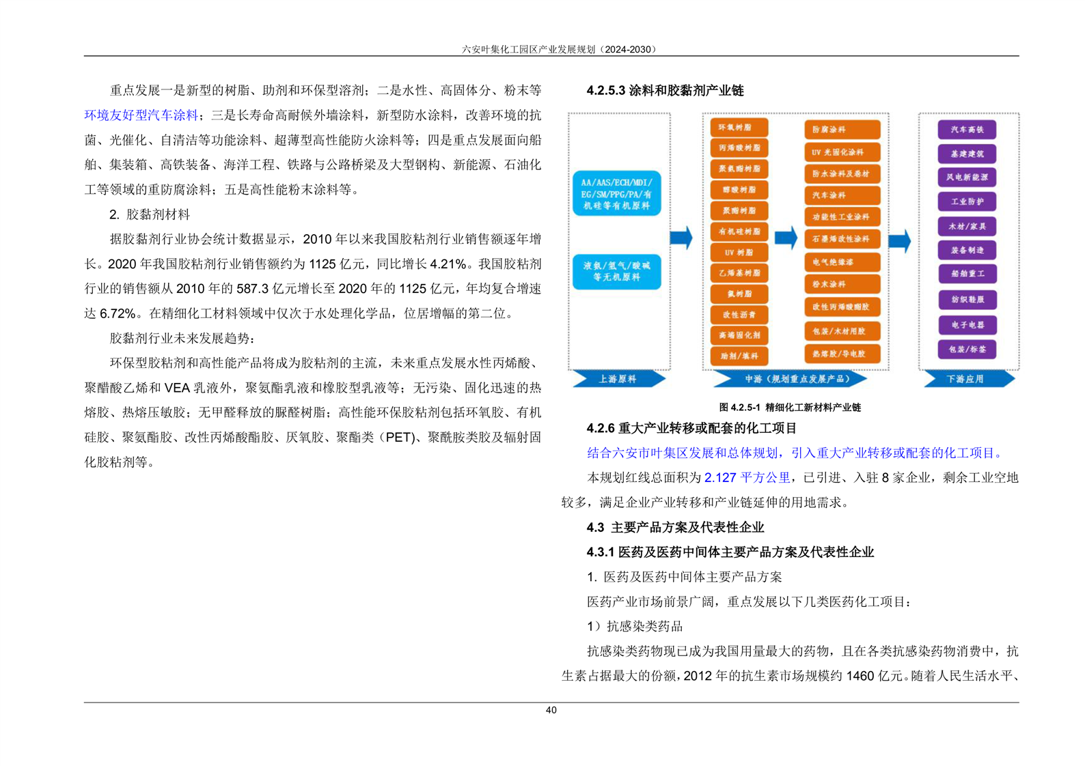Click page number 40 in footer
Image resolution: width=1085 pixels, height=766 pixels.
551,711
